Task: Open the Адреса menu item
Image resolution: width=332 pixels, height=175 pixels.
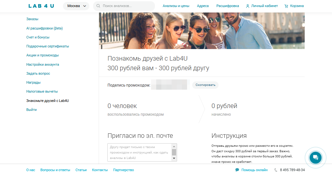Action: 203,6
